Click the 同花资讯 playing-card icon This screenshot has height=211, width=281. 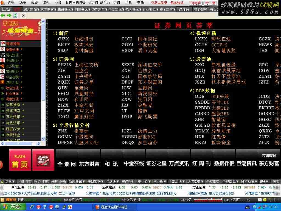pos(3,55)
